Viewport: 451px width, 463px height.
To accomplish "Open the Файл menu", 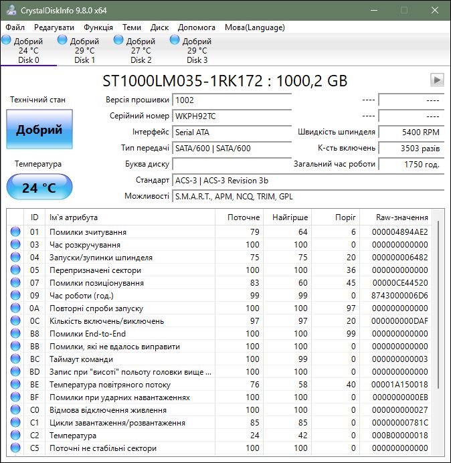I will [x=15, y=27].
